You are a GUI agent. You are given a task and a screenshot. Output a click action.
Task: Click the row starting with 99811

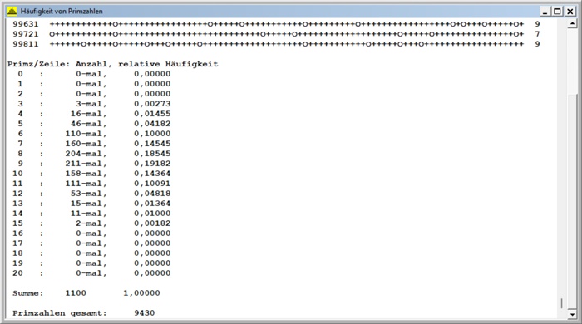pyautogui.click(x=277, y=44)
